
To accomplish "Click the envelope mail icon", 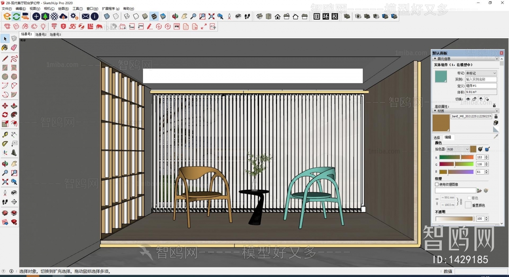I will click(x=86, y=16).
